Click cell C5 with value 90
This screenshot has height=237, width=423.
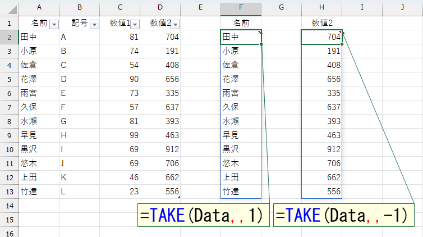[x=120, y=79]
